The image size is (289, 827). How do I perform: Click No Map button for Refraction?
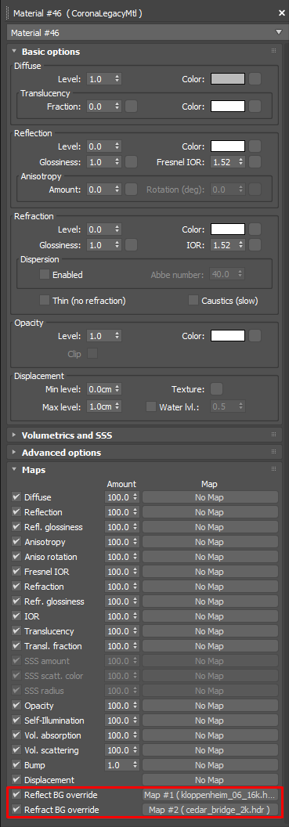210,587
